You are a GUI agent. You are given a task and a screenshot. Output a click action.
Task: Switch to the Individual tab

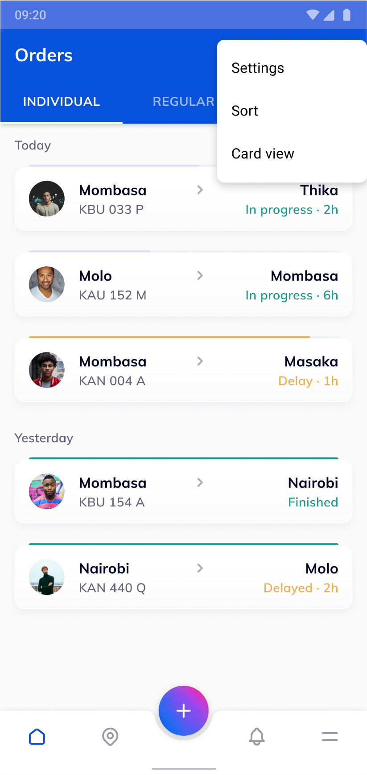(x=62, y=102)
